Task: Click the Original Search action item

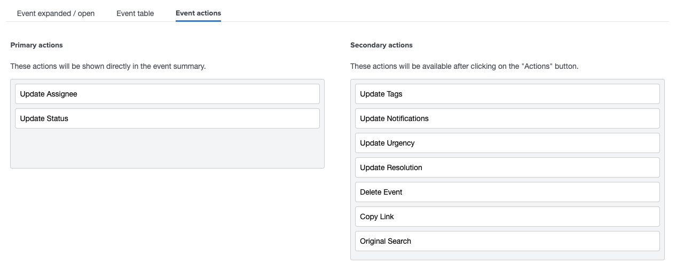Action: click(x=507, y=241)
